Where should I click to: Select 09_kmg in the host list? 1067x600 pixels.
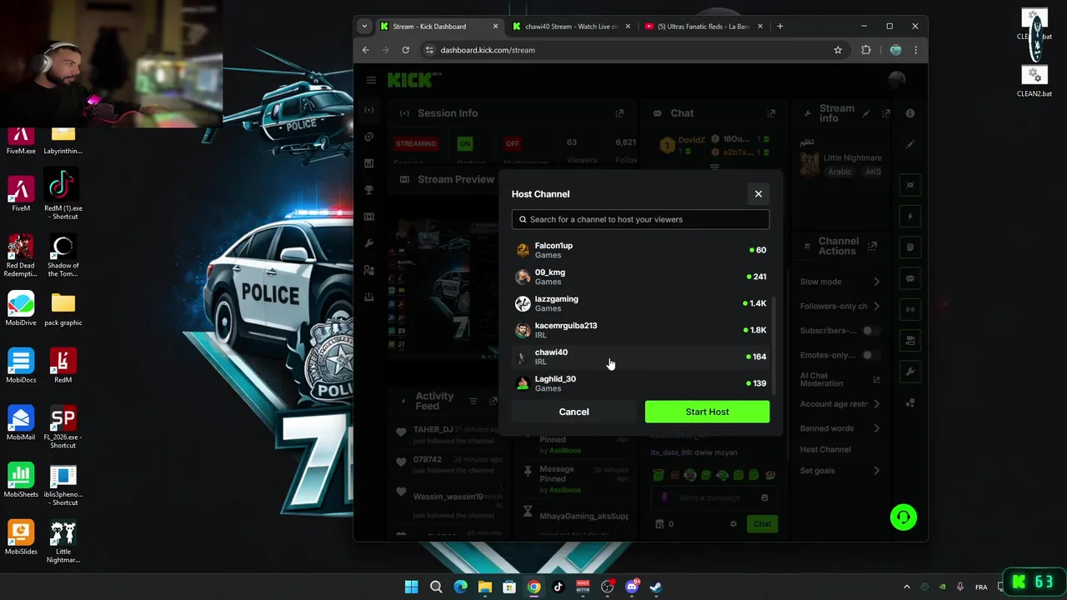coord(640,277)
